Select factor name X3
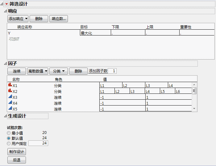The image size is (216, 166). click(x=15, y=98)
